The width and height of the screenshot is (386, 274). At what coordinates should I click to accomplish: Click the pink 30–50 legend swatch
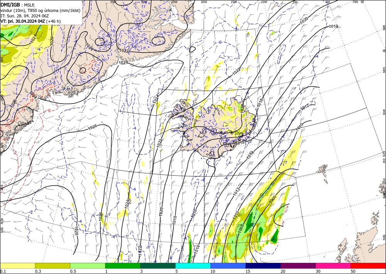[x=334, y=266]
